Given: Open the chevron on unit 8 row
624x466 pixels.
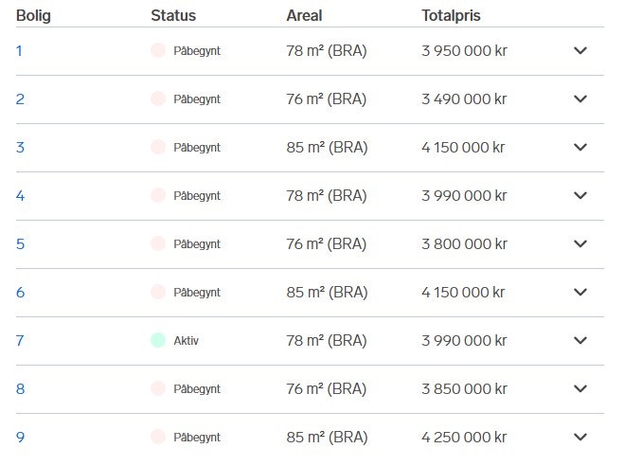Looking at the screenshot, I should (580, 389).
